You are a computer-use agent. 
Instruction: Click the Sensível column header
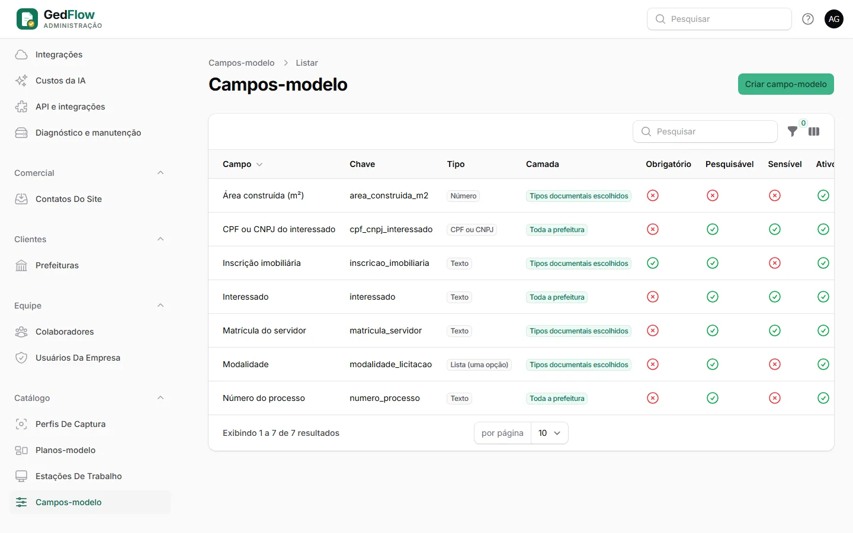click(785, 164)
